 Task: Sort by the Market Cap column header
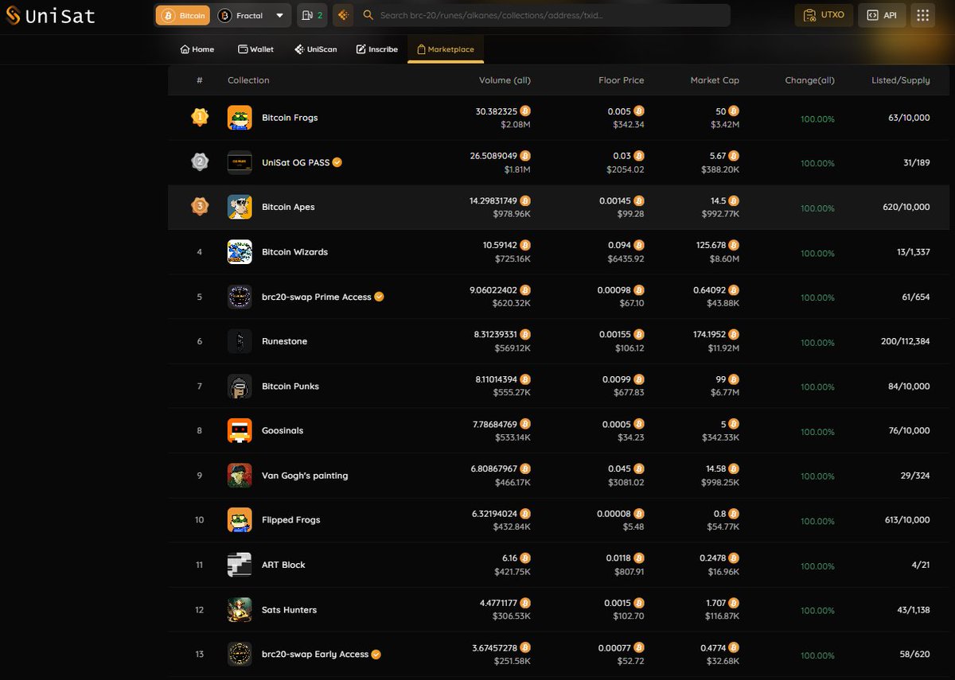[715, 80]
